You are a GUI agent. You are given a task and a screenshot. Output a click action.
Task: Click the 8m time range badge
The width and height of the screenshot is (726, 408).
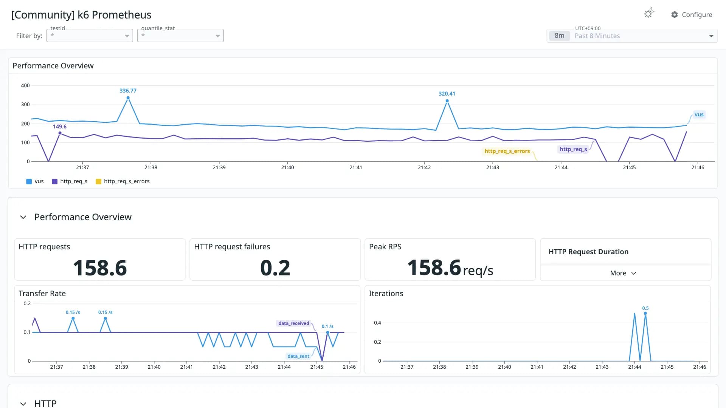tap(559, 36)
